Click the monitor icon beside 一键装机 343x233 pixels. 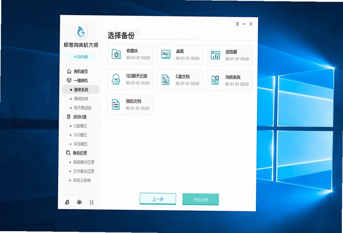(x=69, y=80)
